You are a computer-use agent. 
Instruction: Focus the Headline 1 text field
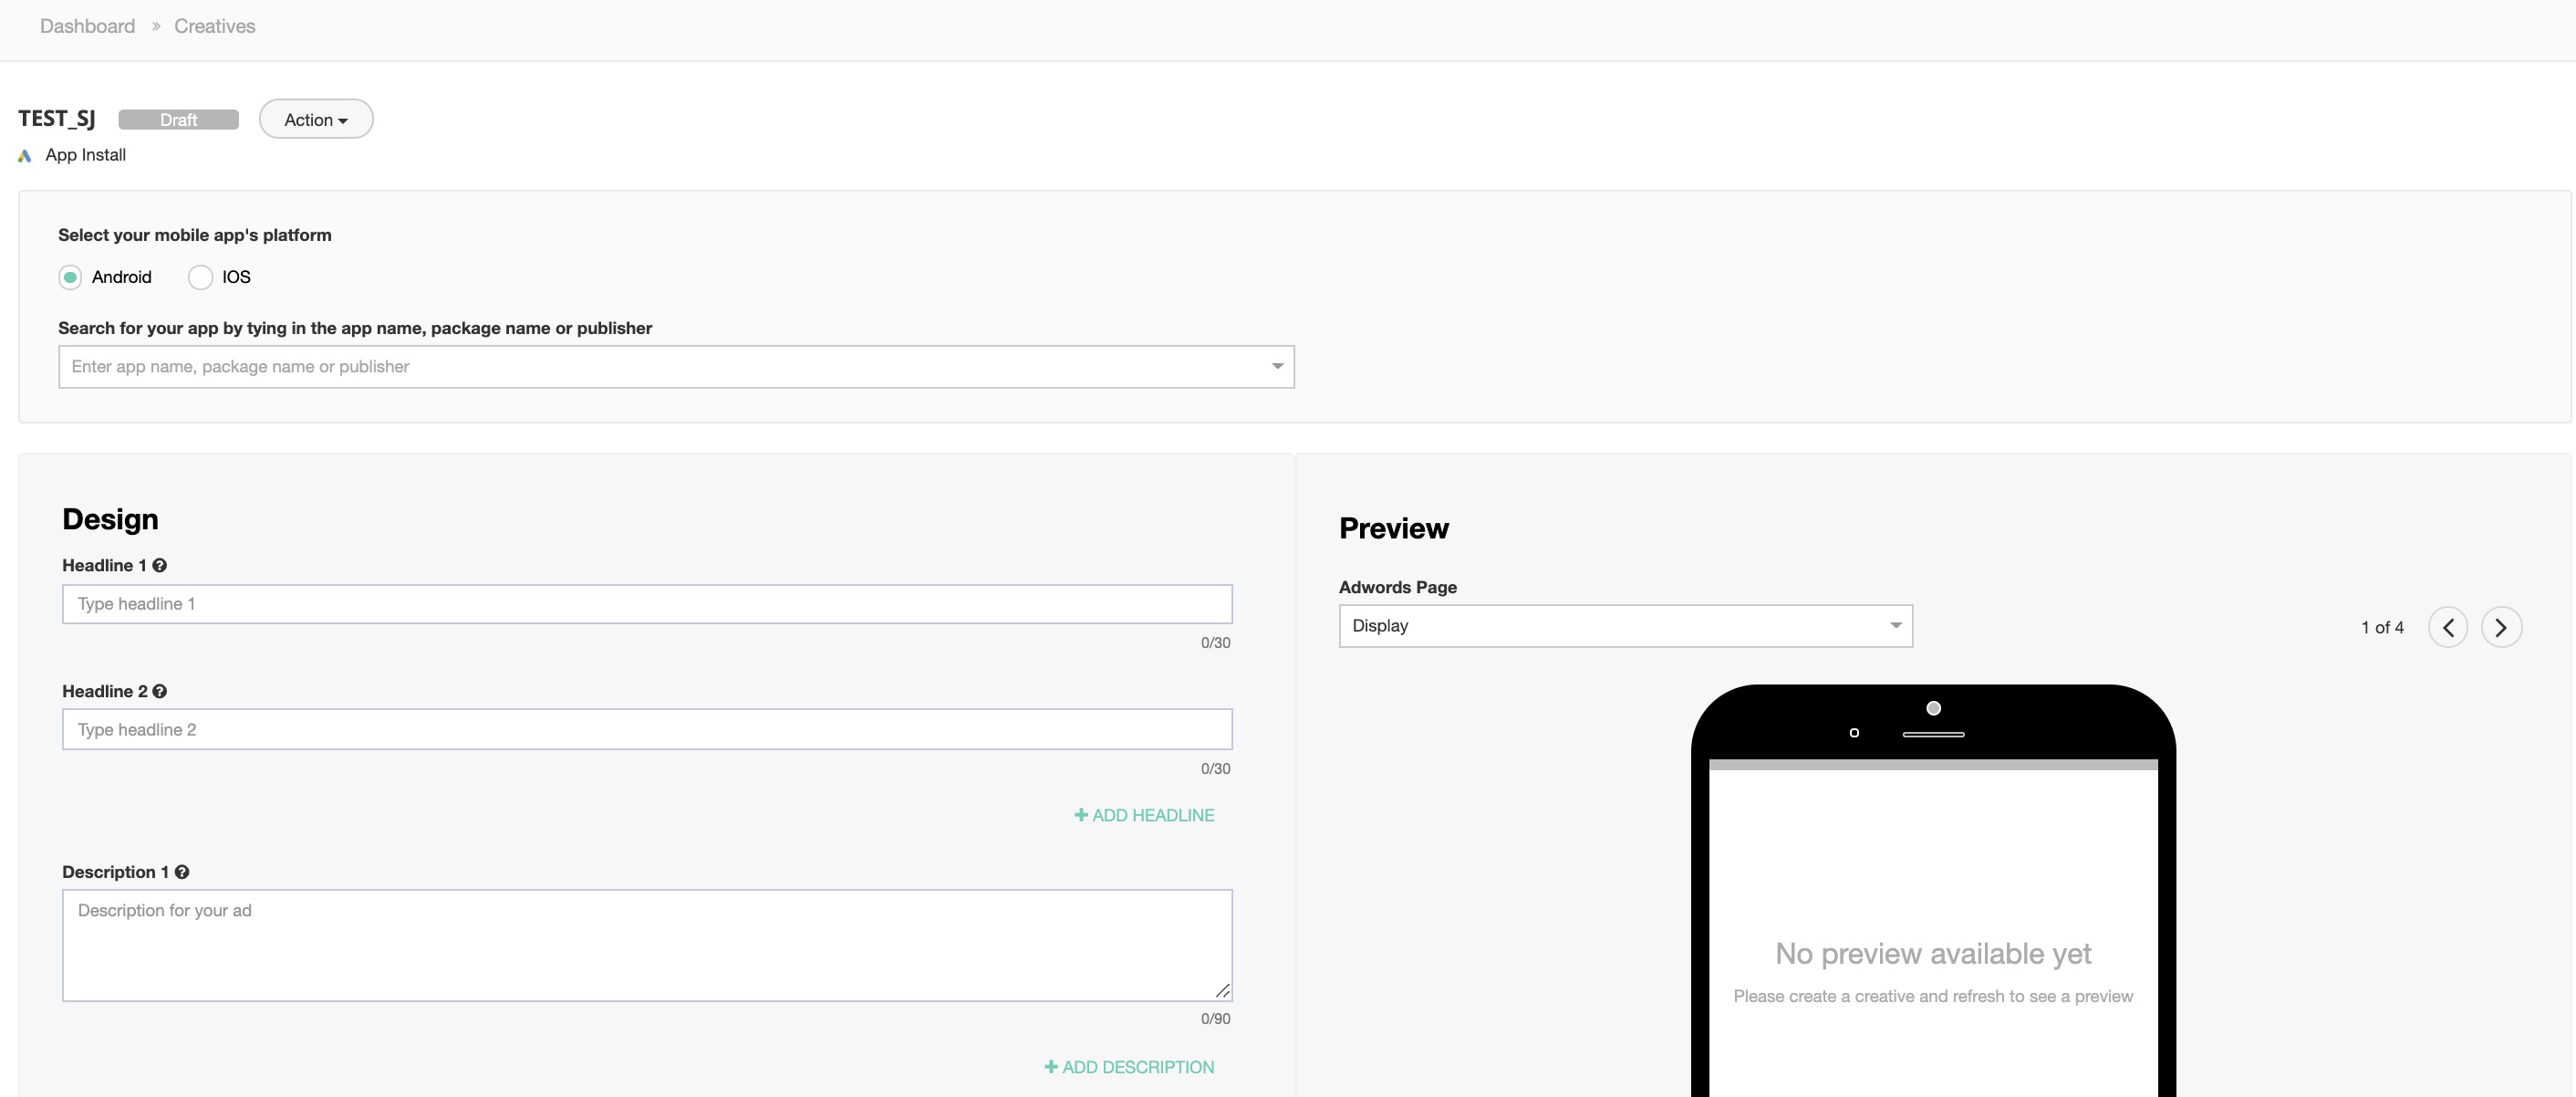coord(646,603)
